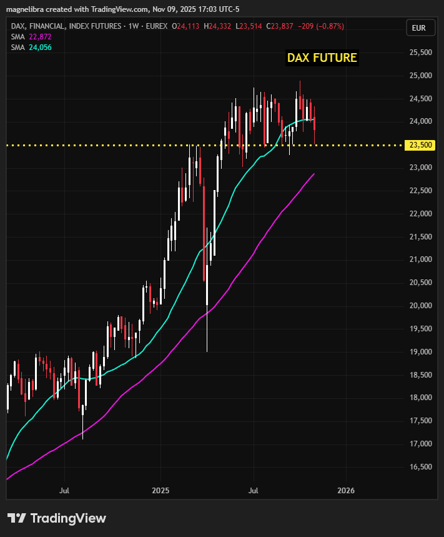
Task: Click the 20,000 price axis label
Action: pyautogui.click(x=420, y=306)
